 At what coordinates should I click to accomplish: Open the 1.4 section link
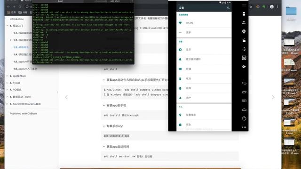(23, 54)
